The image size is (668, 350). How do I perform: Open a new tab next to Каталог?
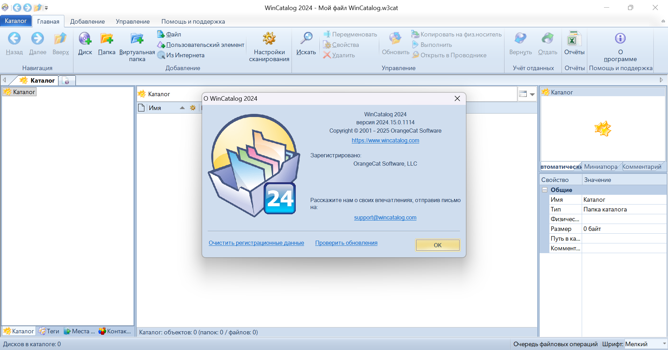(x=67, y=81)
